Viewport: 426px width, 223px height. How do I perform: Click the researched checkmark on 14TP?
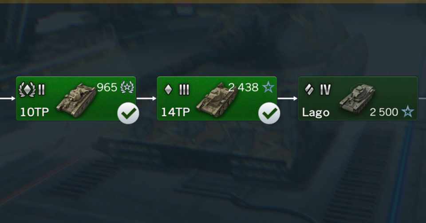pyautogui.click(x=269, y=113)
